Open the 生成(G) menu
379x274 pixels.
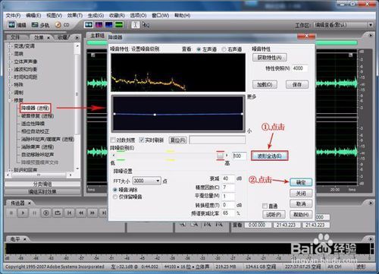[x=96, y=15]
